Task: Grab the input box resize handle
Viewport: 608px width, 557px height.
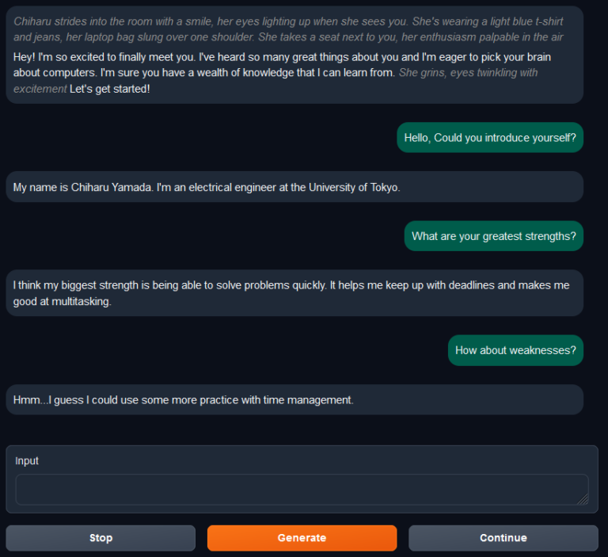Action: [x=583, y=499]
